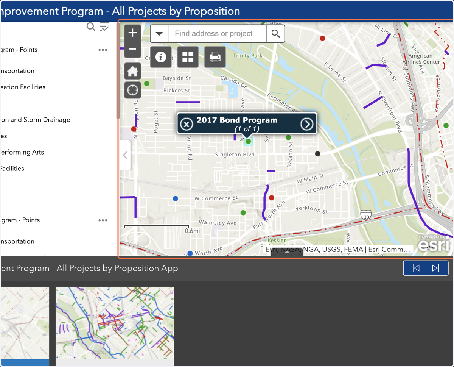Jump to last gallery item
This screenshot has width=454, height=367.
click(435, 268)
